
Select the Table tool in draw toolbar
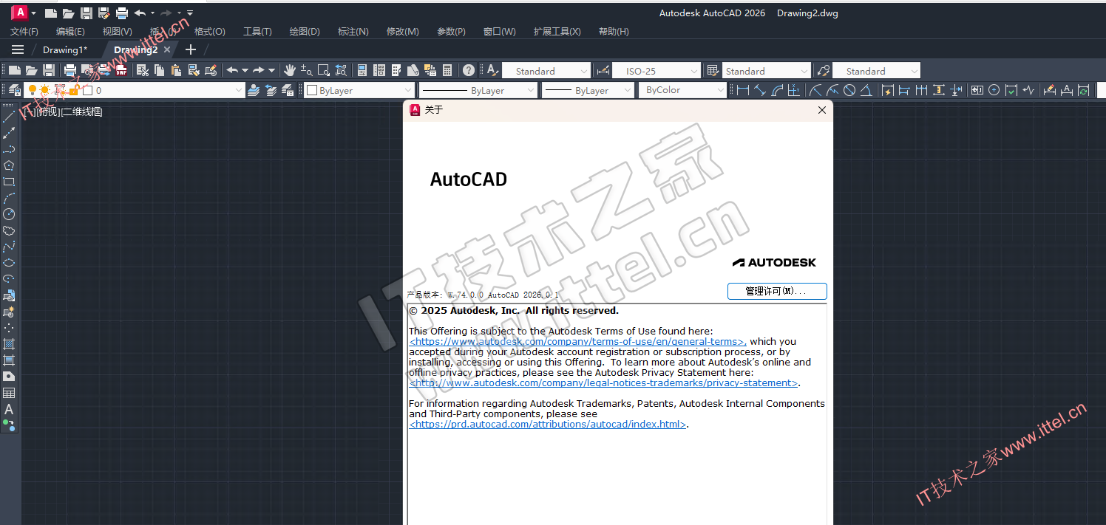click(9, 393)
